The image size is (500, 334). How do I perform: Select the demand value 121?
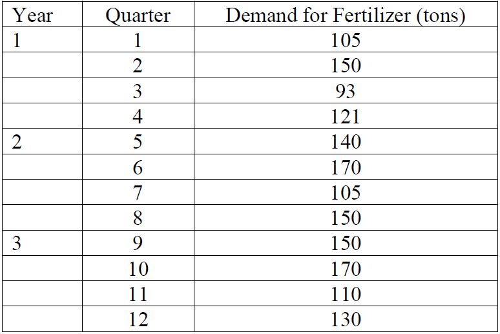click(x=346, y=117)
